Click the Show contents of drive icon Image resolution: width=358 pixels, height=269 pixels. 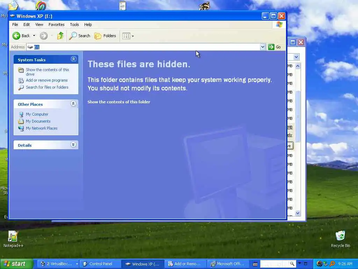21,70
